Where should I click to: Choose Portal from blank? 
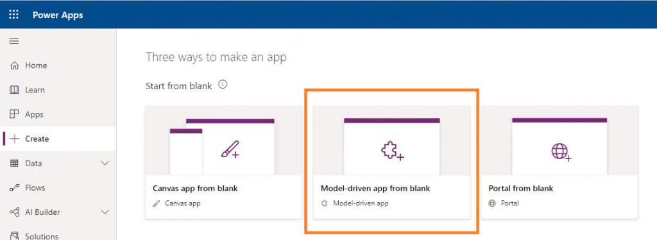(x=559, y=162)
